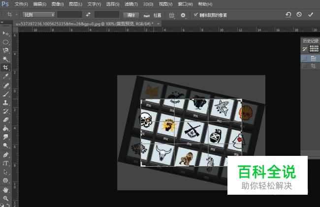This screenshot has height=207, width=320.
Task: Select the Brush tool
Action: point(5,94)
